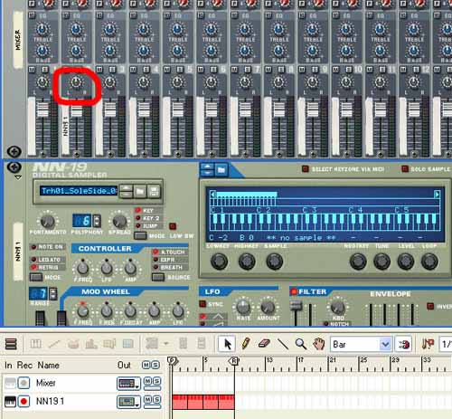
Task: Solo the Mixer track
Action: (156, 381)
